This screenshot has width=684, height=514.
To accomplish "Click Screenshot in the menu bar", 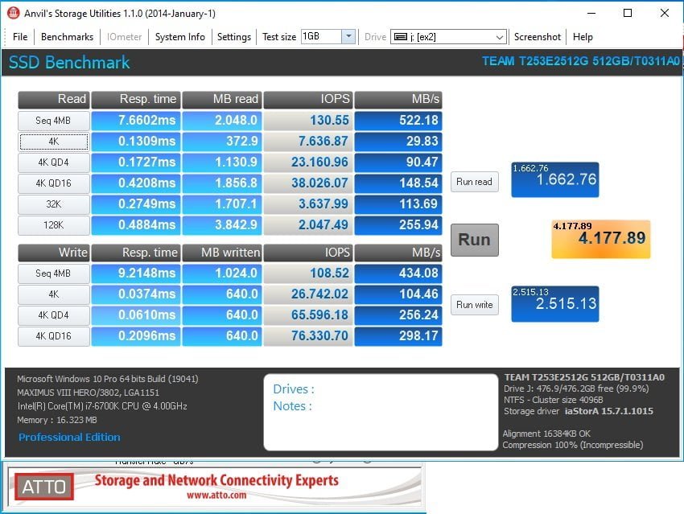I will point(538,37).
